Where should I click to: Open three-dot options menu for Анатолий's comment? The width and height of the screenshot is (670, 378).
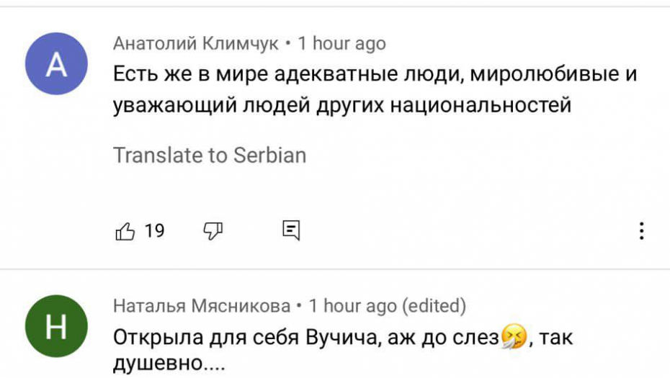click(640, 231)
